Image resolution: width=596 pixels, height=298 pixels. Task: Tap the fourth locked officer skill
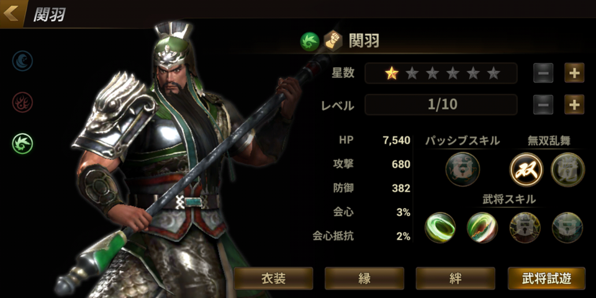(x=567, y=228)
